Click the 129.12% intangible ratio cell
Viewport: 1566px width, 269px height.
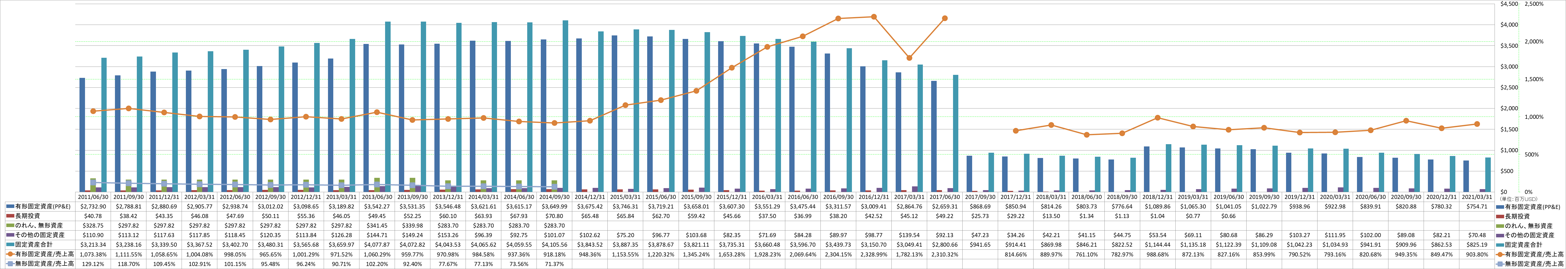pyautogui.click(x=93, y=264)
